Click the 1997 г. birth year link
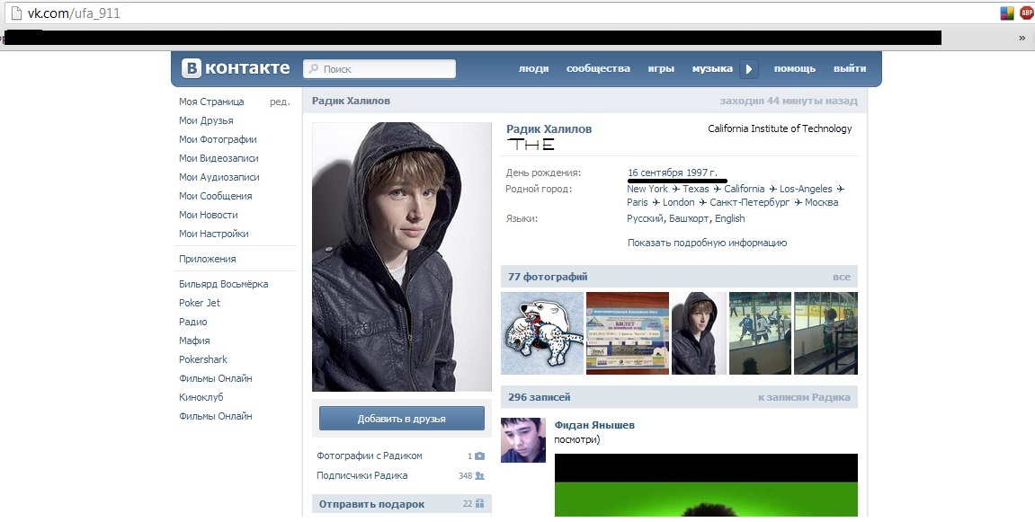 point(701,173)
